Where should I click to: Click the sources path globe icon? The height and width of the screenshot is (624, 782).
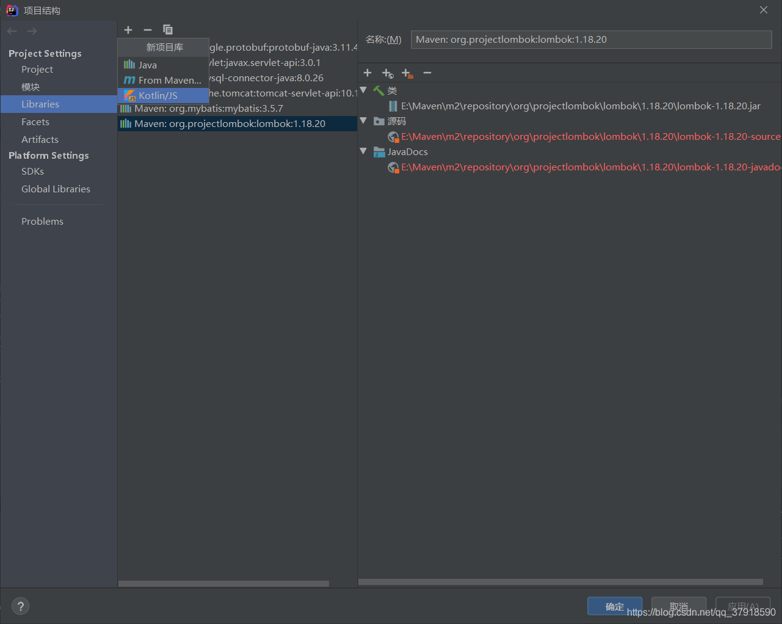[x=394, y=137]
